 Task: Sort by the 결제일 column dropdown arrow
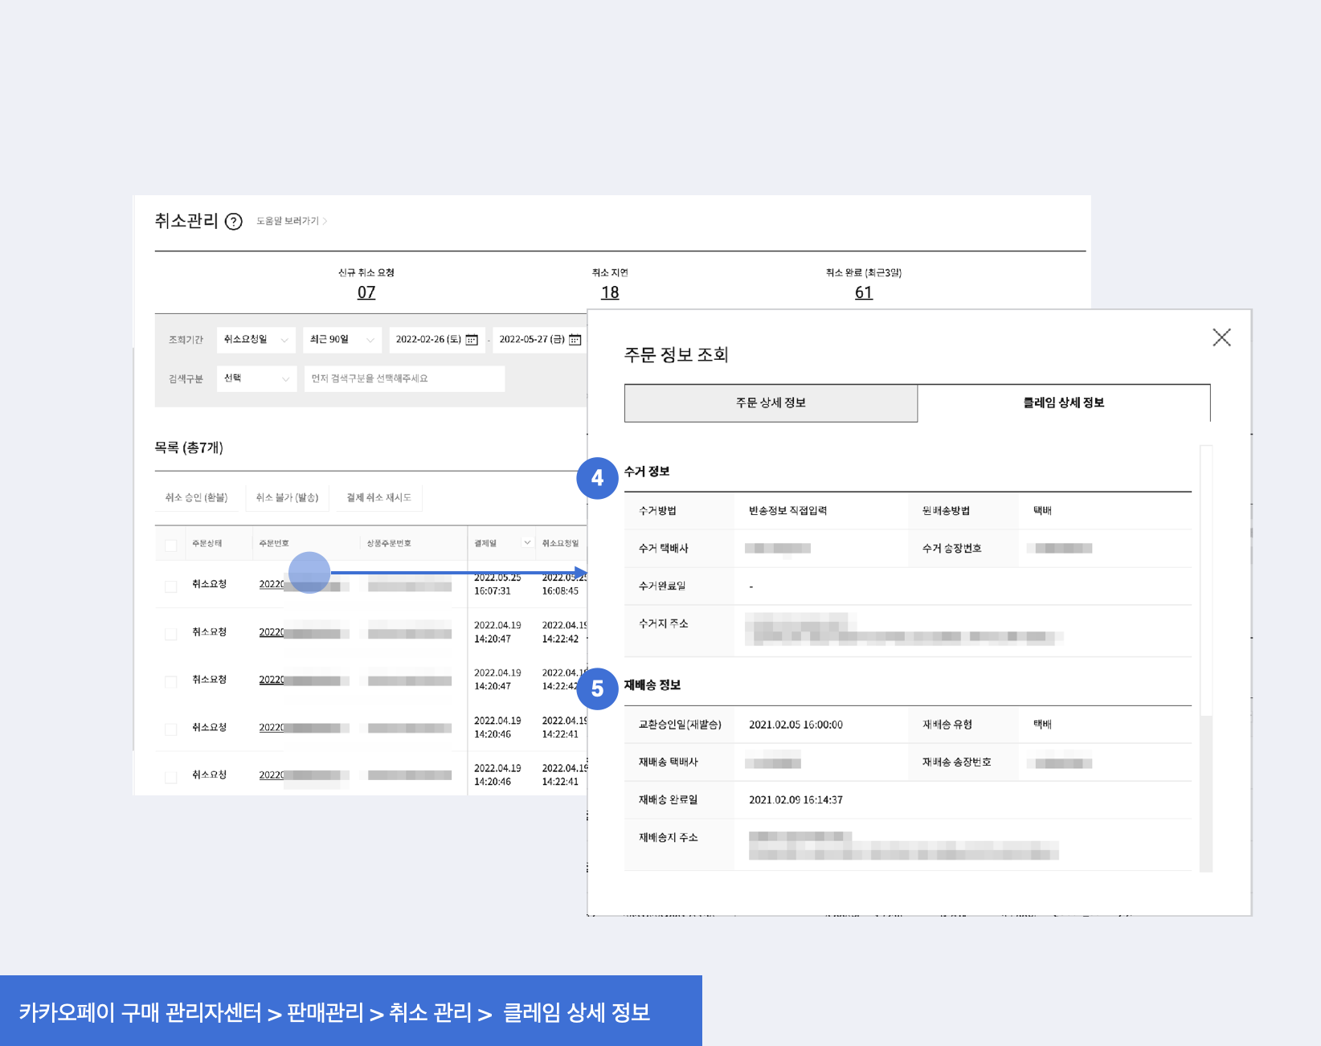(x=527, y=543)
